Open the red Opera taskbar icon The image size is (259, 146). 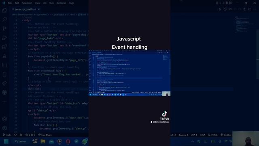pos(68,142)
